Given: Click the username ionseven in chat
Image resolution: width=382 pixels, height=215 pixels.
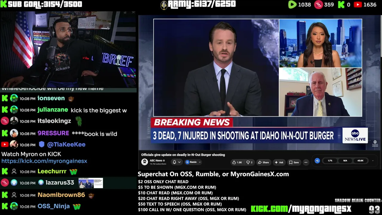Looking at the screenshot, I should pos(51,98).
